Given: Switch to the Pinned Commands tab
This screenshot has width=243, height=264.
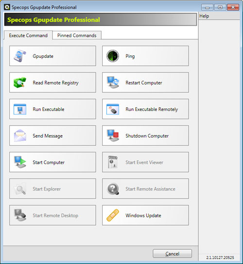Looking at the screenshot, I should coord(77,35).
